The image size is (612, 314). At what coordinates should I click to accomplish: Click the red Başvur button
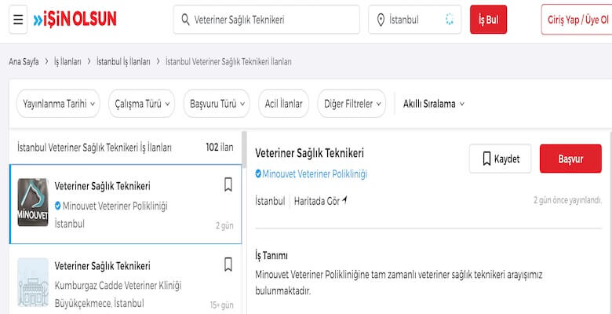(x=570, y=159)
